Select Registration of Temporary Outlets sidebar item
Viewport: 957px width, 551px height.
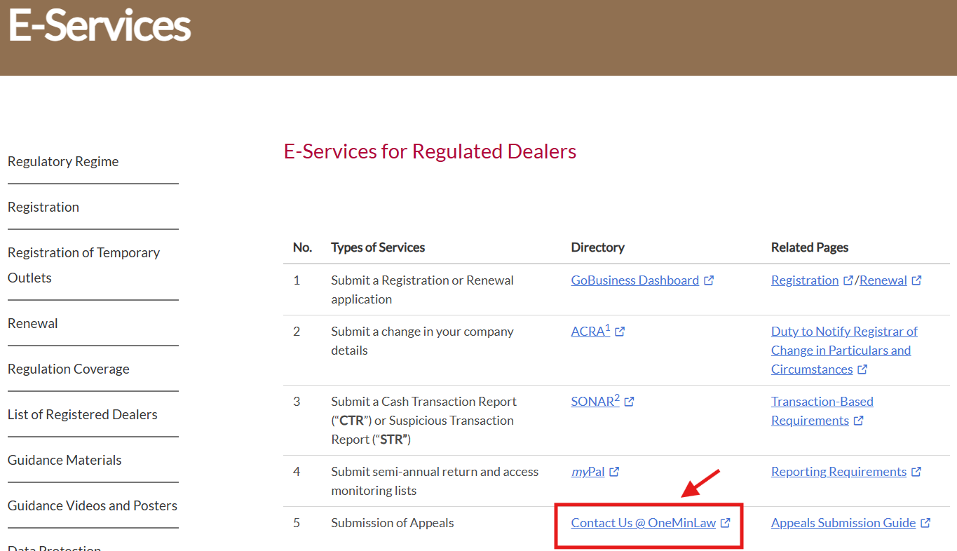pyautogui.click(x=83, y=265)
